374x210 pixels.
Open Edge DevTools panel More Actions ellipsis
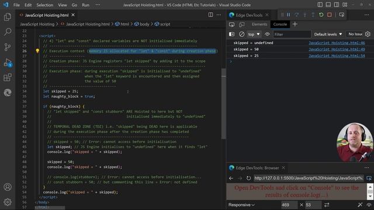[366, 15]
